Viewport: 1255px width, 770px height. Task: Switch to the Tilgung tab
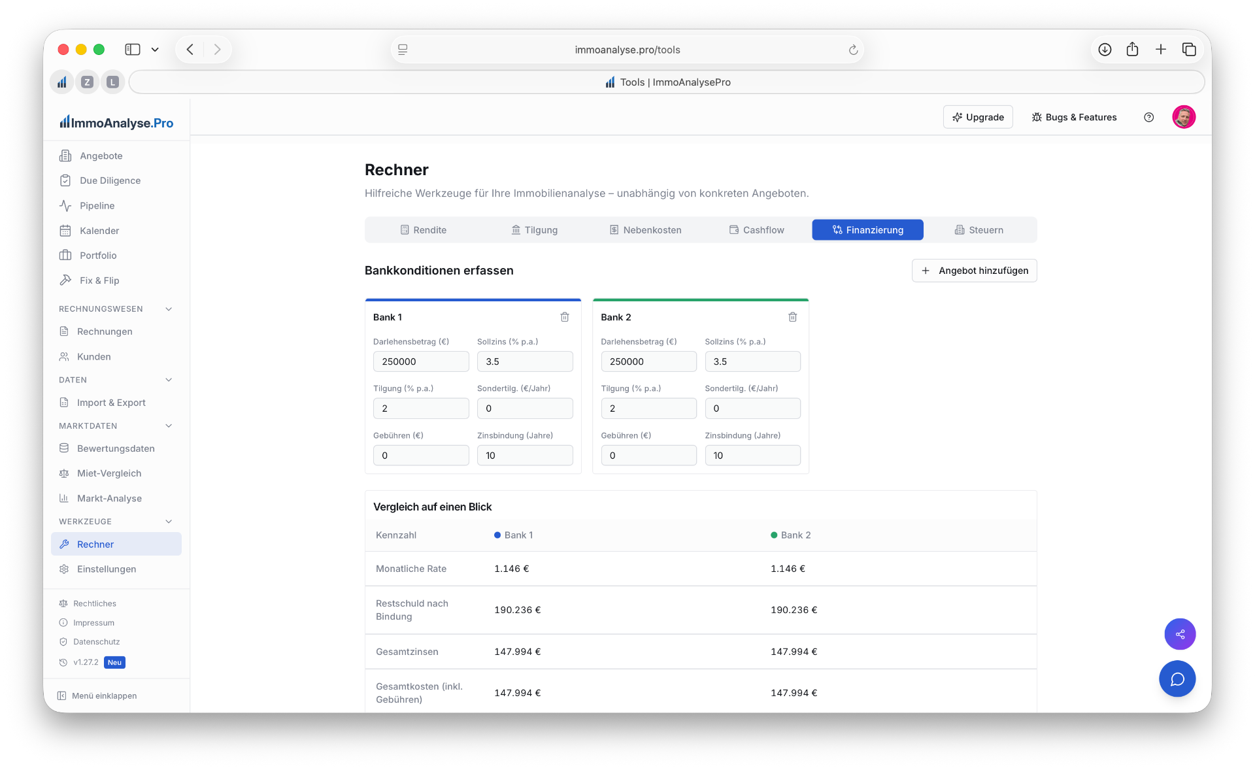tap(534, 230)
